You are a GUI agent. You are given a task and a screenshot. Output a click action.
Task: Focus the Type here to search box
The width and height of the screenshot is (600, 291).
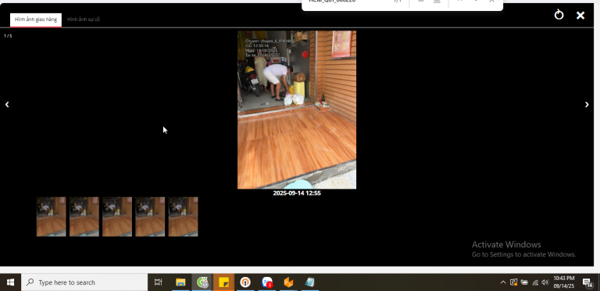point(84,282)
